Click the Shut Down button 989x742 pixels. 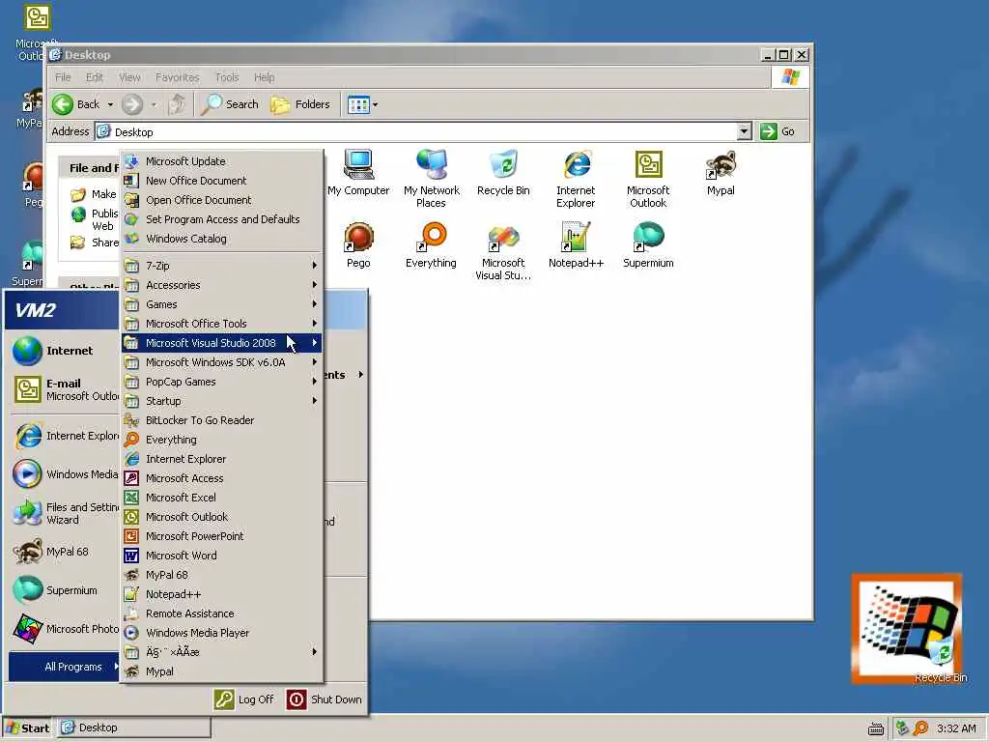[x=325, y=699]
